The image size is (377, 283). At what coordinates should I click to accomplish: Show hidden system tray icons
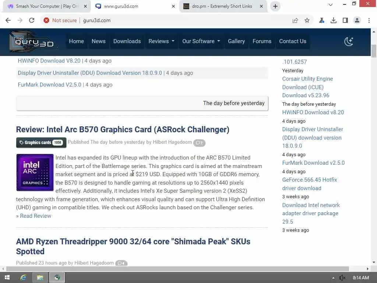pos(333,278)
